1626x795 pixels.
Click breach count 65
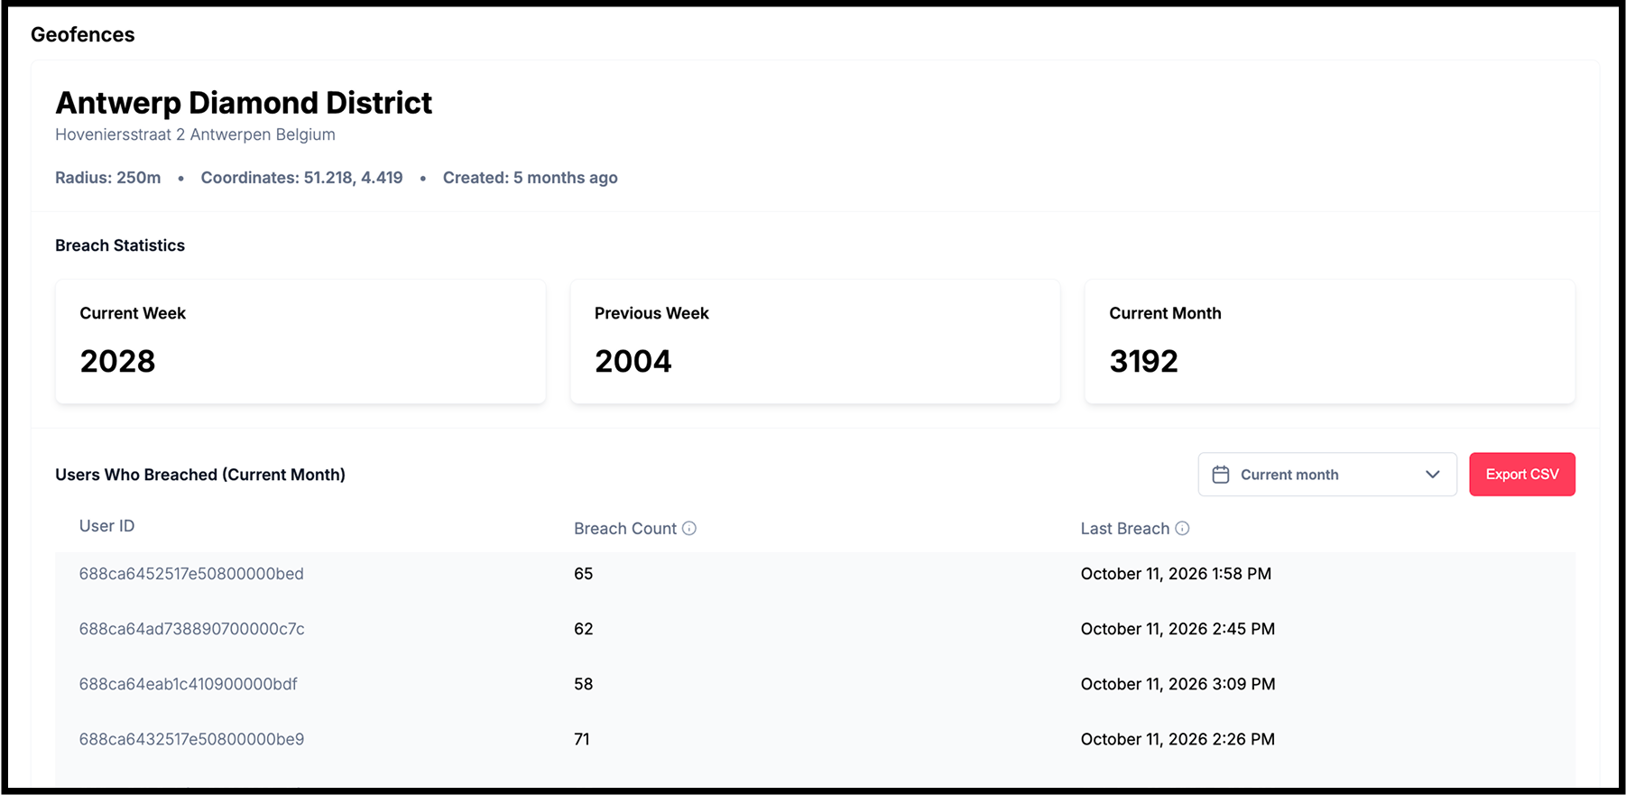point(584,574)
